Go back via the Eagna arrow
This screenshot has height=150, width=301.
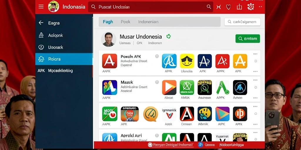click(41, 23)
